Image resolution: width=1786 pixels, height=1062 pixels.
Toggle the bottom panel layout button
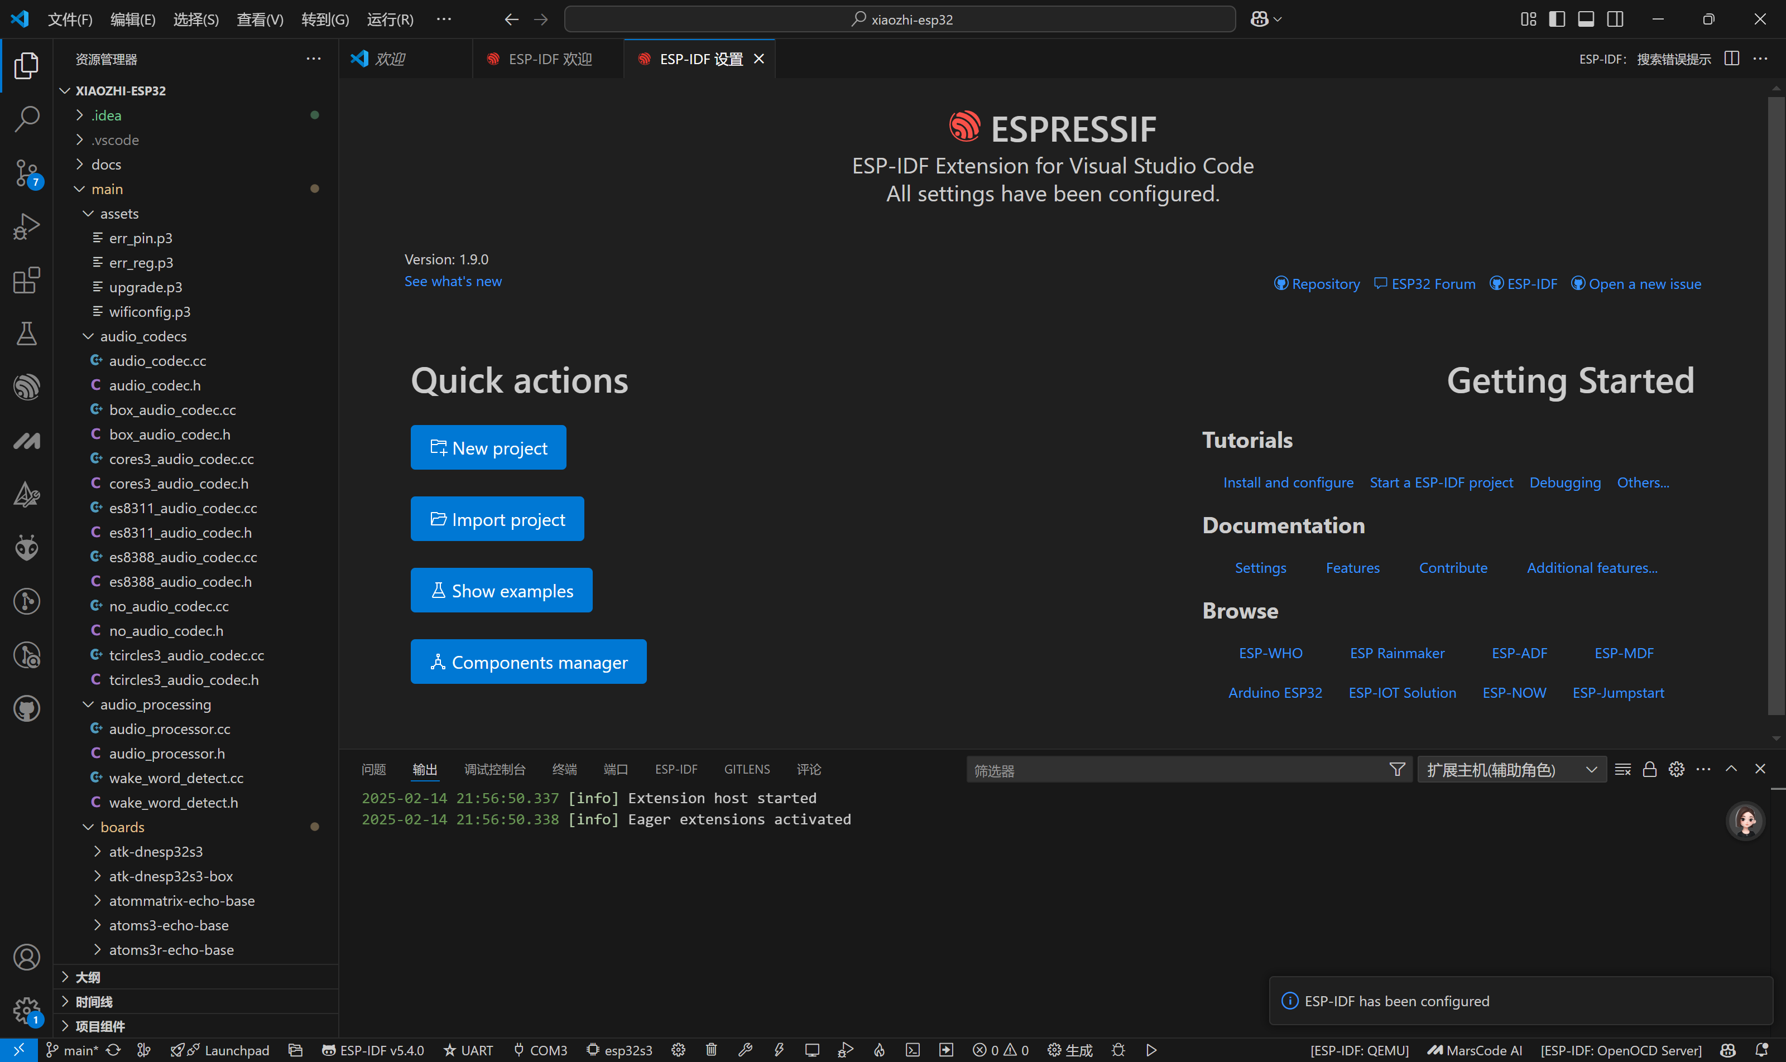1586,20
